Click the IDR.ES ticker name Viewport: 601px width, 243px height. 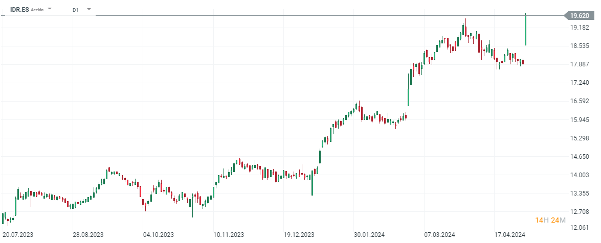[x=19, y=9]
